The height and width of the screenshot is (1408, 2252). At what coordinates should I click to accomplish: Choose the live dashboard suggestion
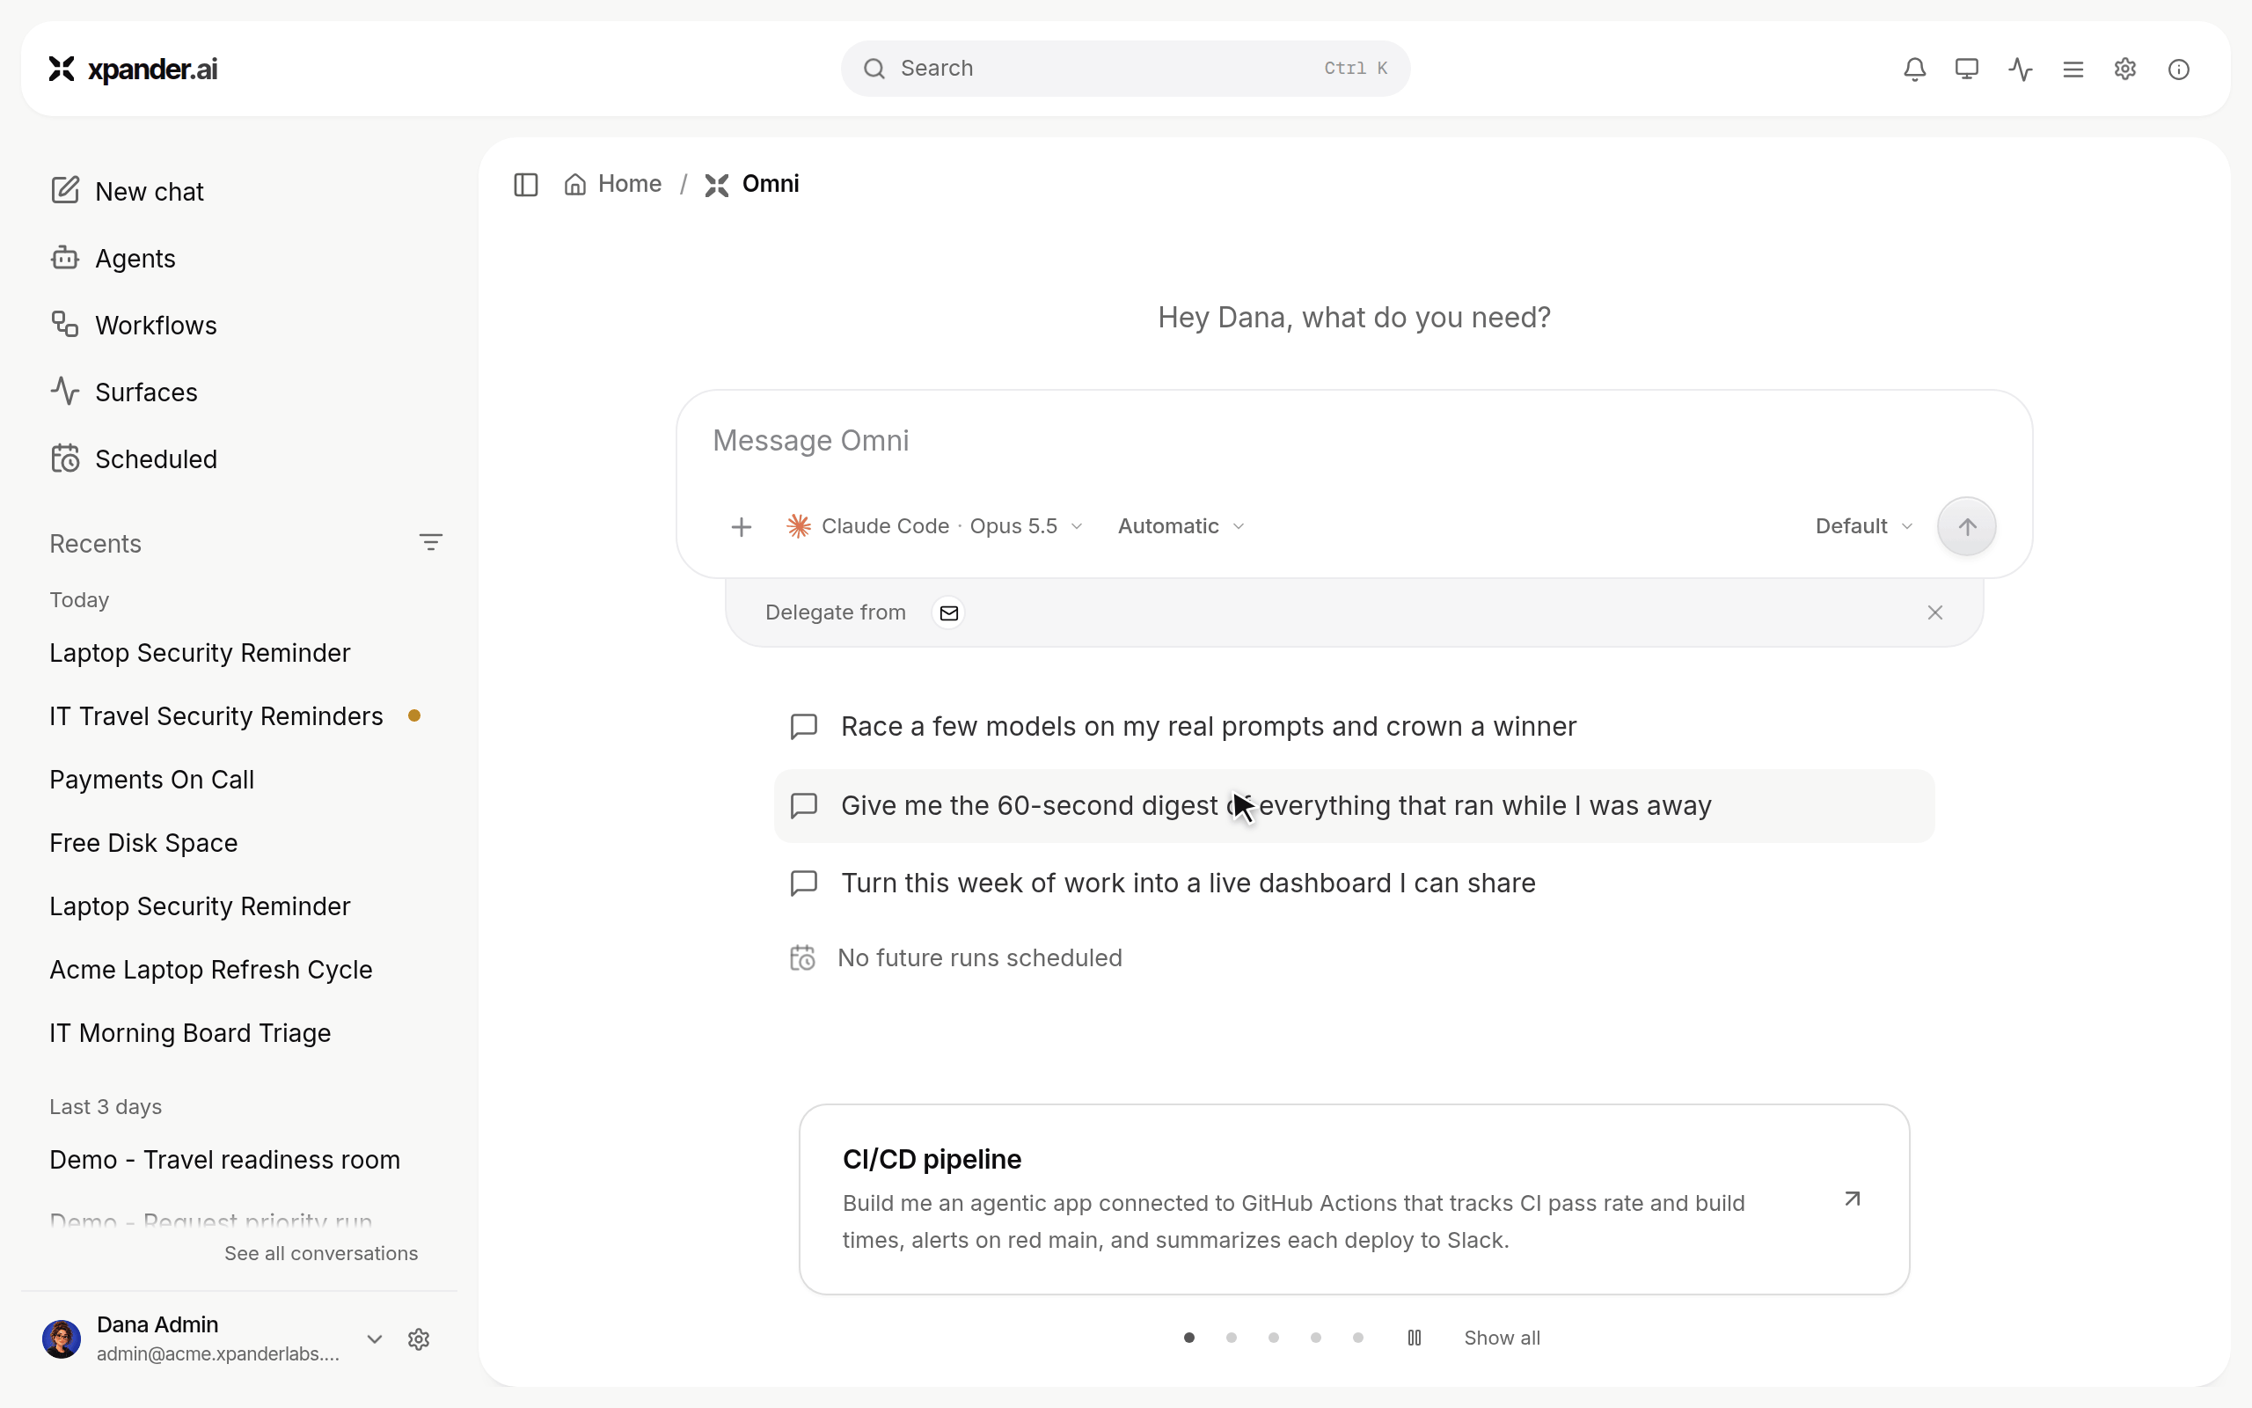(x=1354, y=883)
